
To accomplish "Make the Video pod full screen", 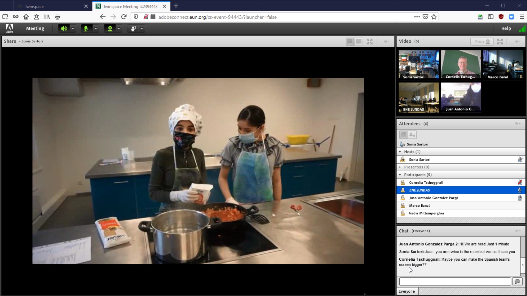I will [x=500, y=42].
